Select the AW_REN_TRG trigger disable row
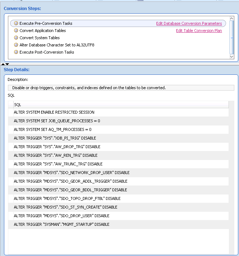239x256 pixels. click(118, 155)
